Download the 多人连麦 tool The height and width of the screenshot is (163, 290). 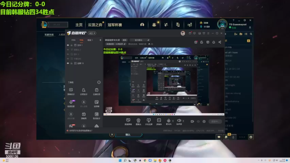coord(84,104)
